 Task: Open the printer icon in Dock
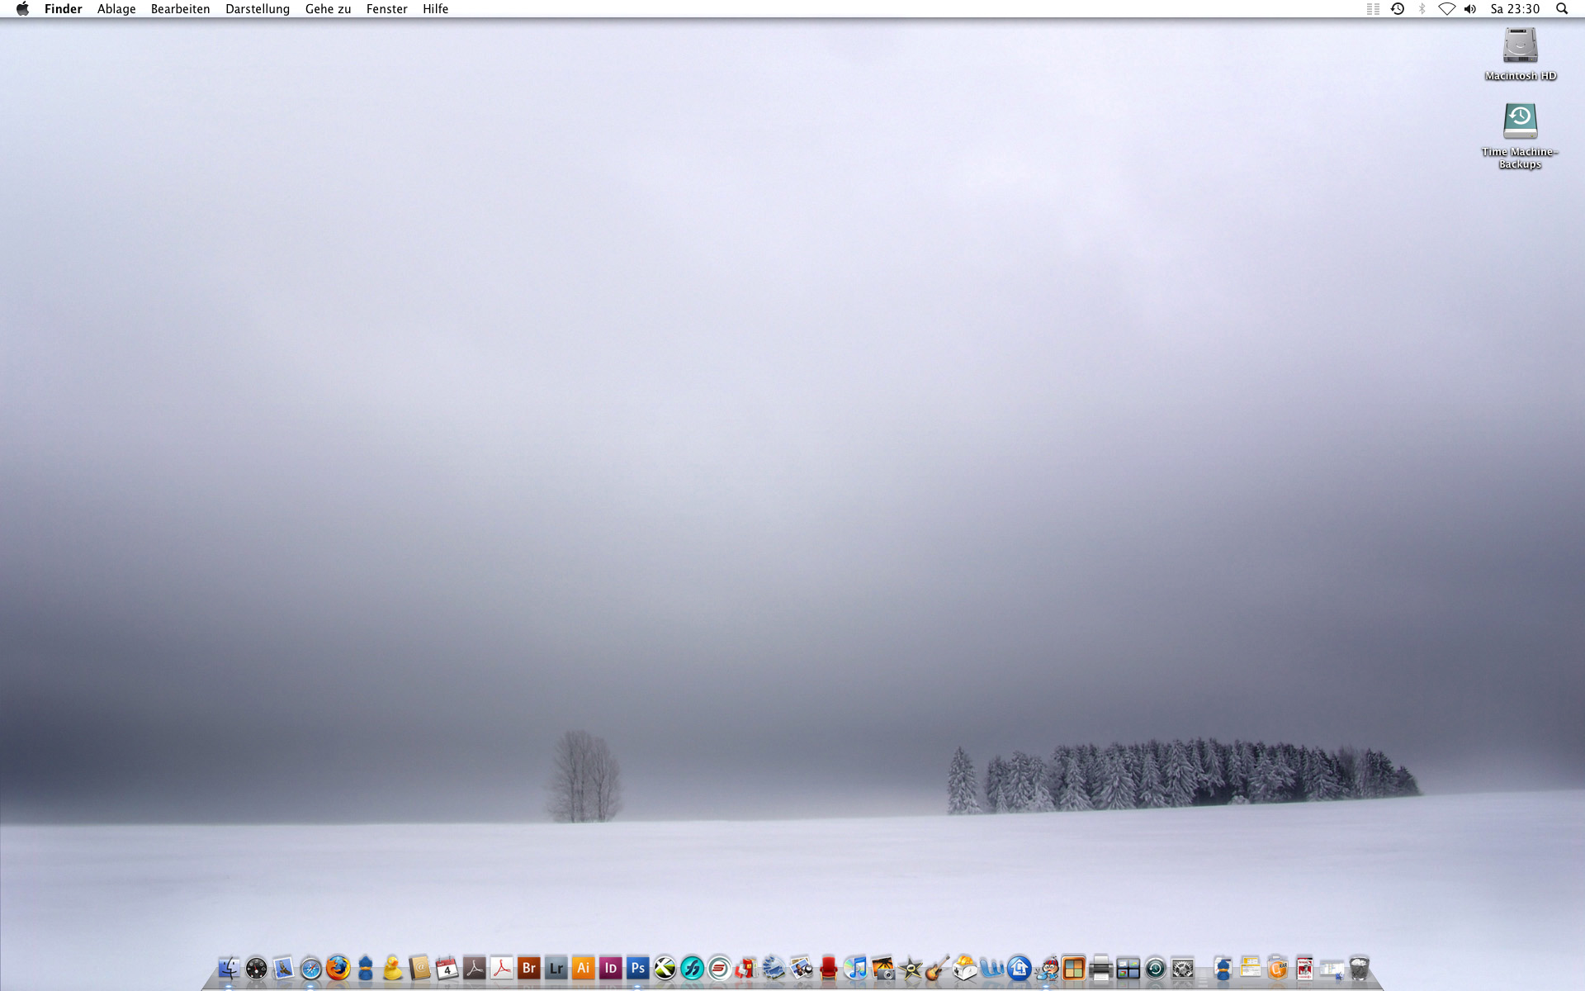tap(1100, 968)
